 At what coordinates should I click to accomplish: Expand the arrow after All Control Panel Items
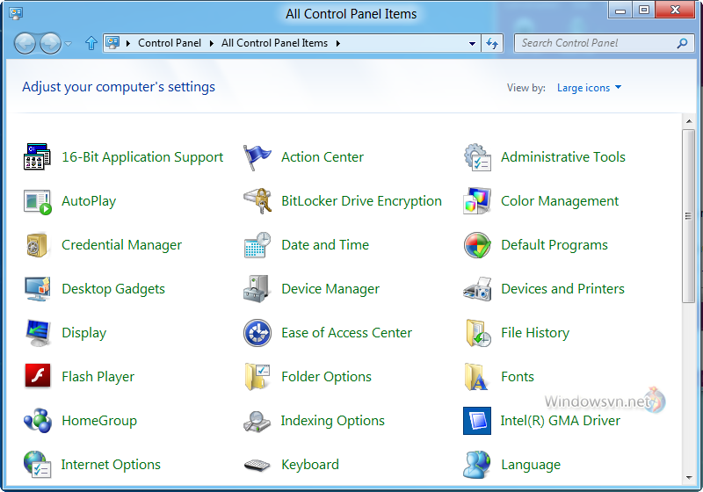pyautogui.click(x=338, y=43)
